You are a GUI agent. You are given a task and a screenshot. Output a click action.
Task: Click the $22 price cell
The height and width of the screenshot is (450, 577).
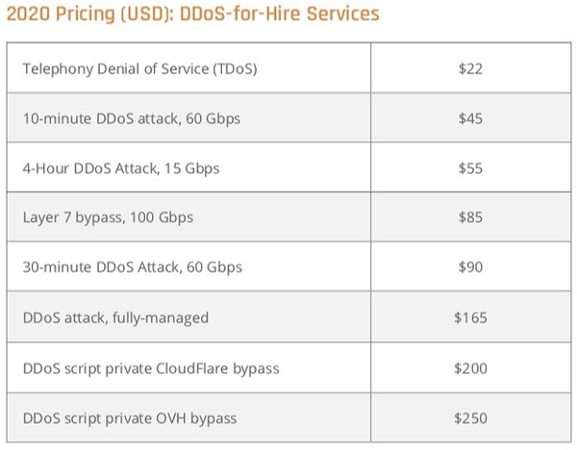pos(471,68)
